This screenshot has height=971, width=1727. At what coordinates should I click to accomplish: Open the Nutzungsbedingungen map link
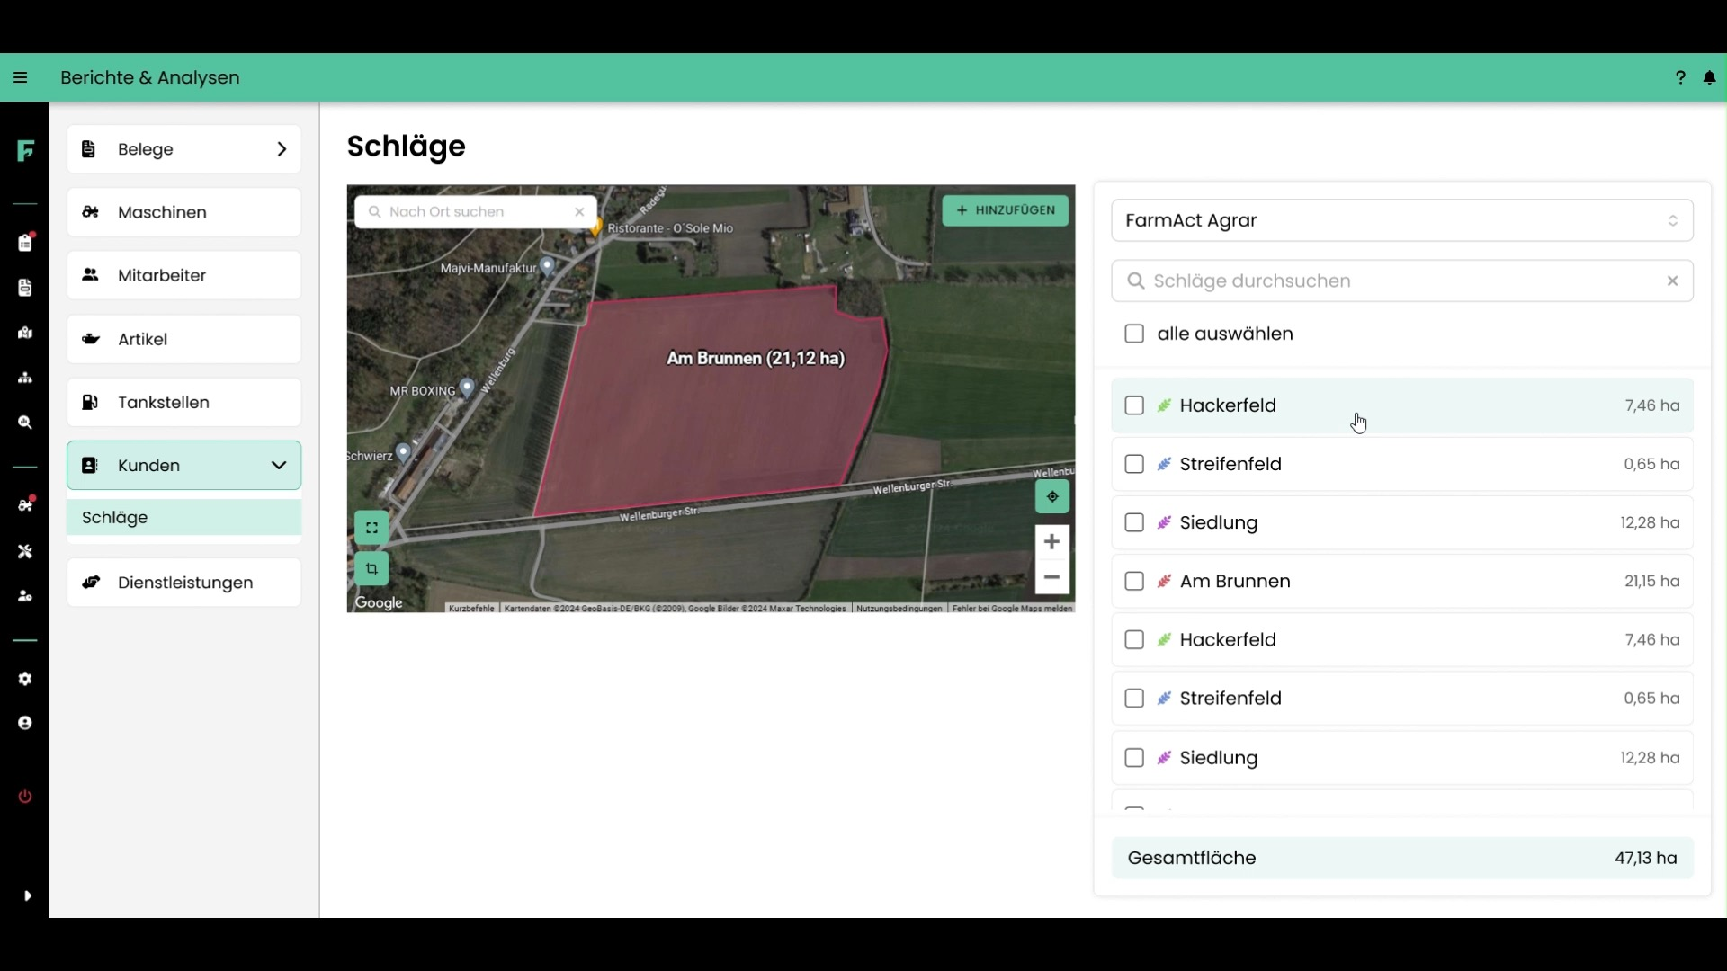click(899, 609)
